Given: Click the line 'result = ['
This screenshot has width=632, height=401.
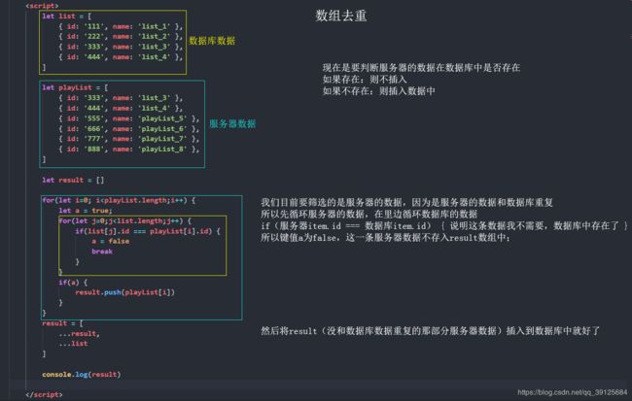Looking at the screenshot, I should 62,323.
